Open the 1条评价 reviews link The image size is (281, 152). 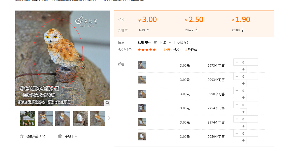tap(191, 50)
